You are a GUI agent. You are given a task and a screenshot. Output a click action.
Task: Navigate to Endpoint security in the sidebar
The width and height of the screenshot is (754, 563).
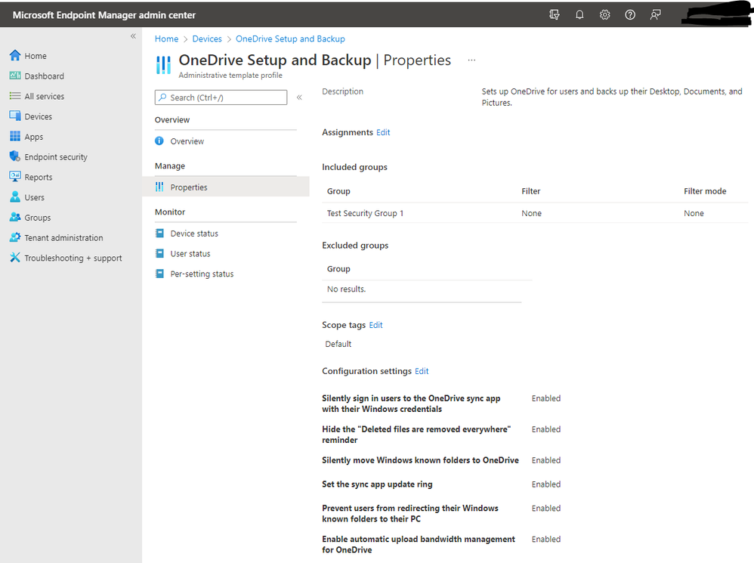tap(54, 156)
